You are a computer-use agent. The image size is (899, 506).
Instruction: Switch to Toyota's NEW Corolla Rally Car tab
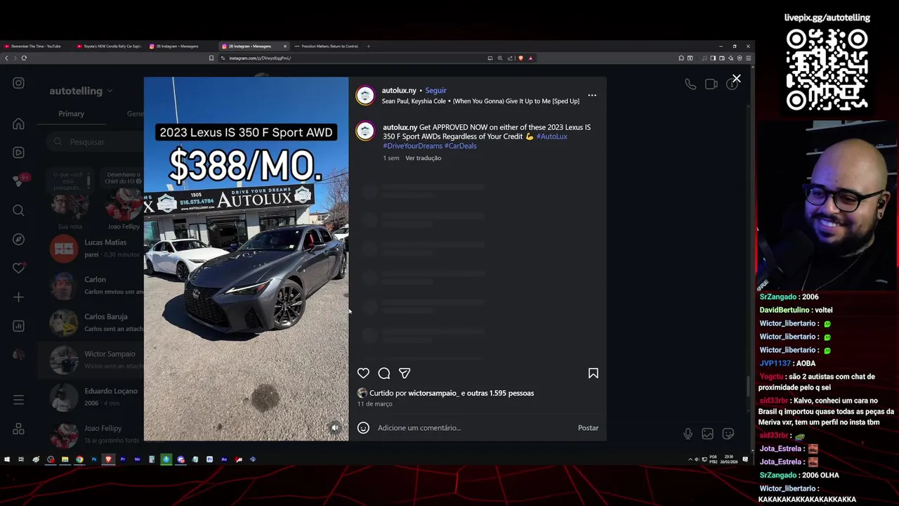(x=109, y=46)
